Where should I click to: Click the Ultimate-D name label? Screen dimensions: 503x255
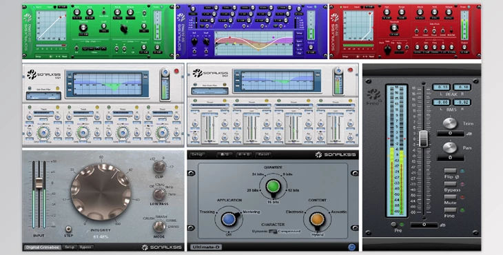[x=206, y=247]
